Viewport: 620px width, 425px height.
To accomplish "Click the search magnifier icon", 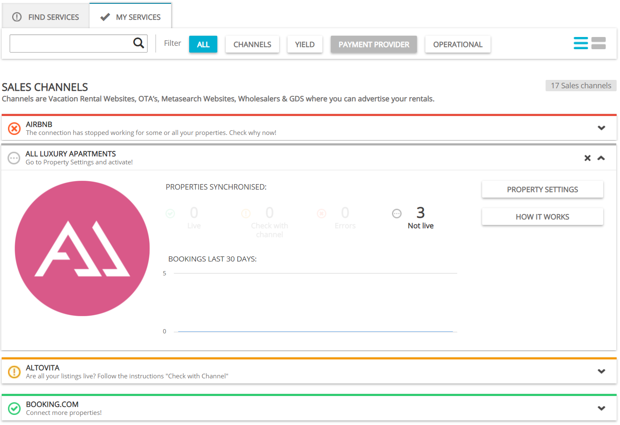I will (x=138, y=43).
